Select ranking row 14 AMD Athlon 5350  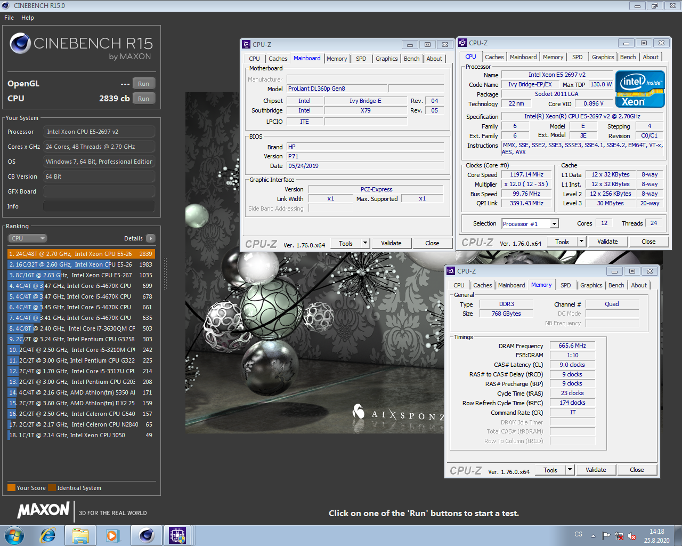point(81,392)
